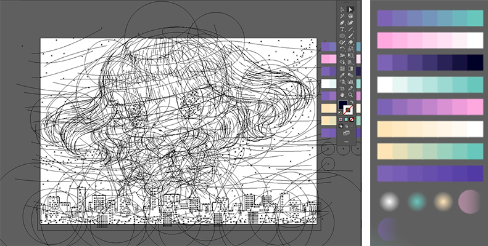
Task: Activate the Type tool
Action: (342, 29)
